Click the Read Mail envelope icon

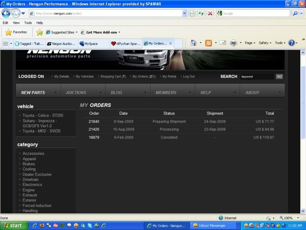point(223,43)
